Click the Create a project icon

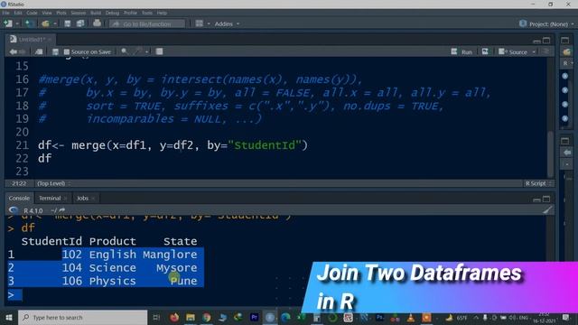(30, 23)
